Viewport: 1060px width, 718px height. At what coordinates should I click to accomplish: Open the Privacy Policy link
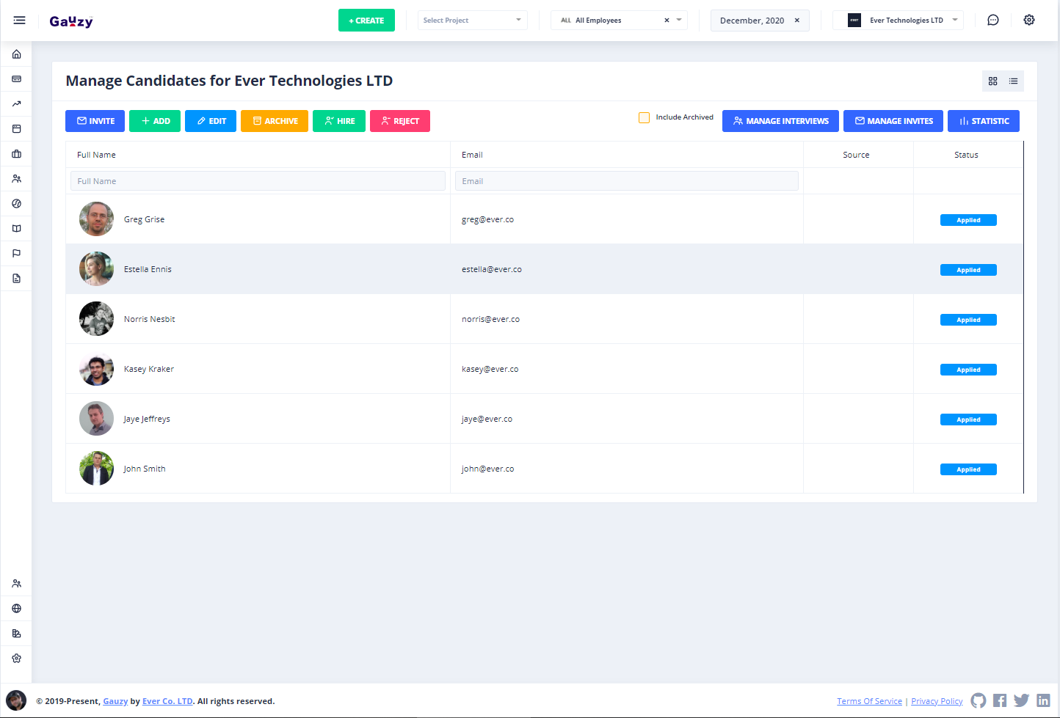point(936,701)
